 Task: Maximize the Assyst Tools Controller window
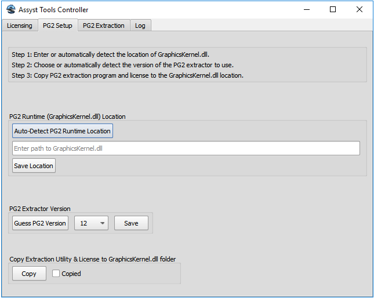(x=333, y=9)
